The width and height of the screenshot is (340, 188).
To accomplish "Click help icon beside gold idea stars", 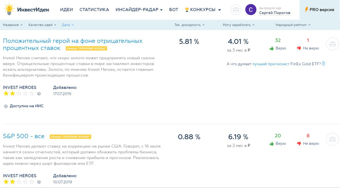I will pos(39,94).
